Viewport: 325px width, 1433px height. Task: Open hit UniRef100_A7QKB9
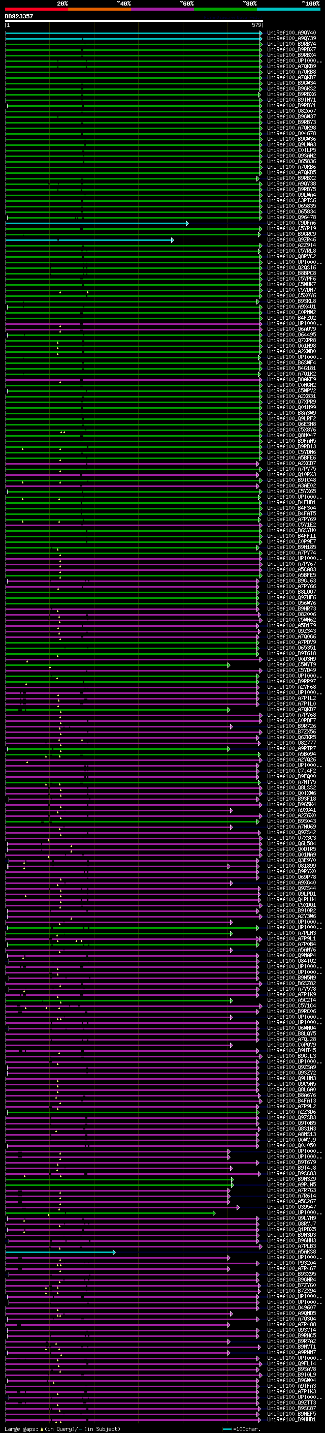291,66
